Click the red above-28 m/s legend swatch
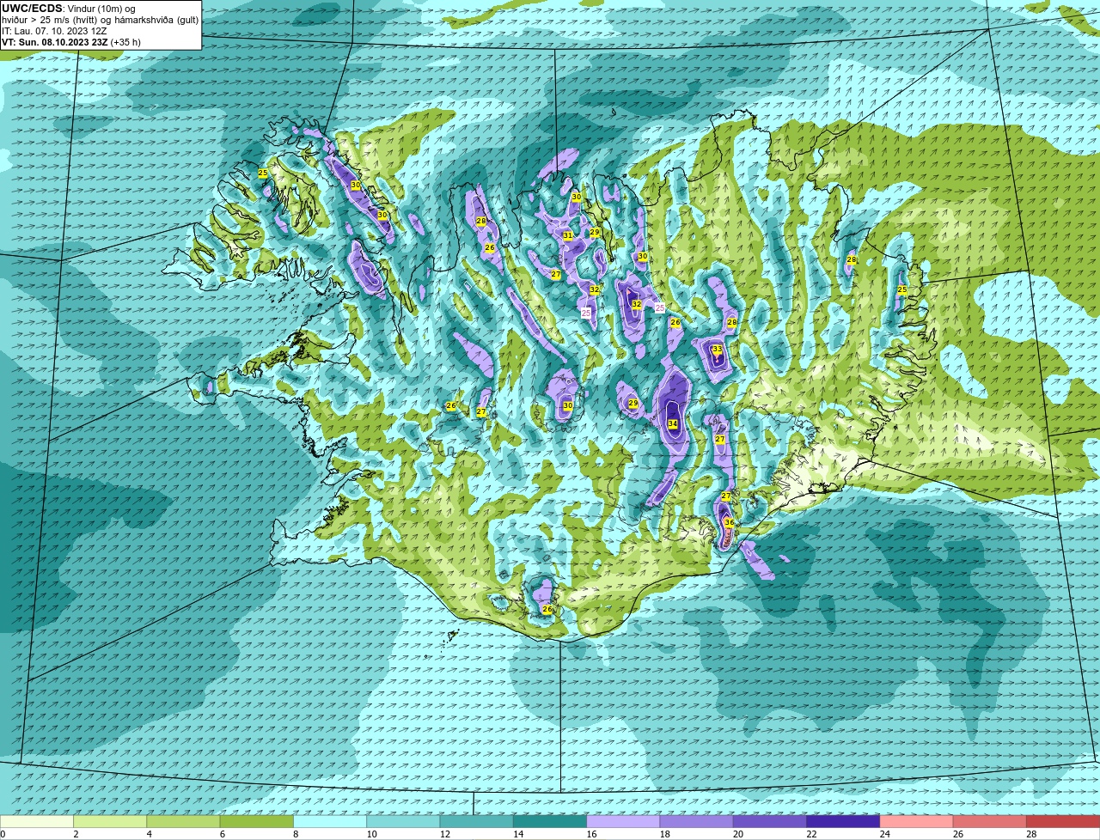Image resolution: width=1100 pixels, height=840 pixels. click(x=1063, y=821)
